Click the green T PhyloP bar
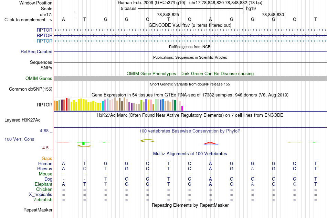Screen dimensions: 327x218 (83, 144)
